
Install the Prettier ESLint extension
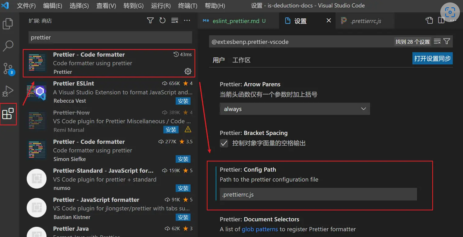183,101
